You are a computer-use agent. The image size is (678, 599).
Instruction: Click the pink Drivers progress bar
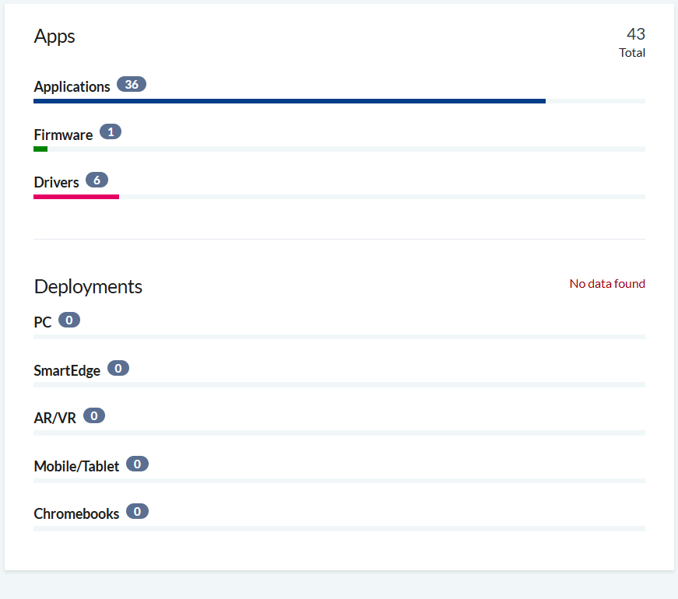click(x=76, y=197)
